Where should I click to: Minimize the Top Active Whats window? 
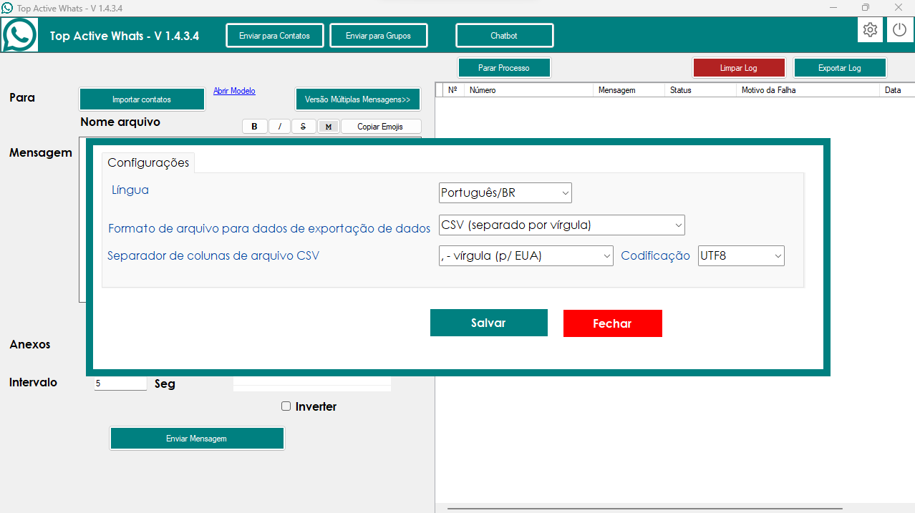tap(834, 7)
